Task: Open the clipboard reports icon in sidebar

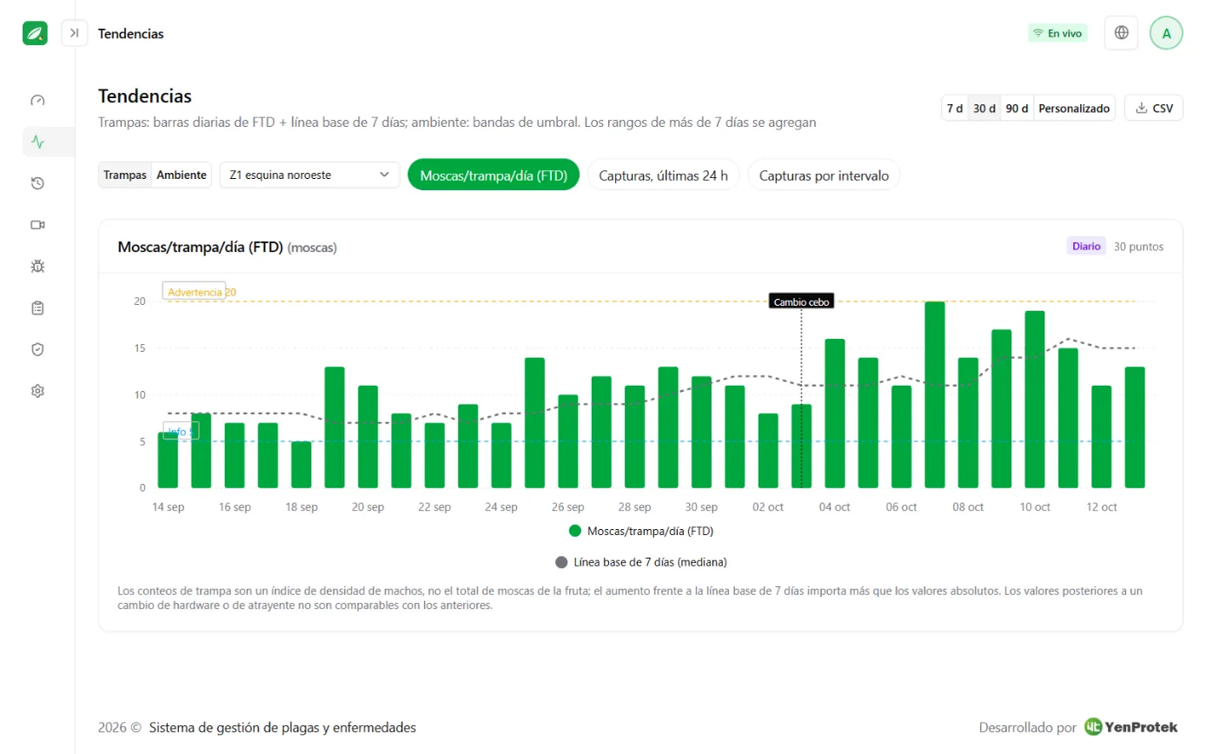Action: [37, 308]
